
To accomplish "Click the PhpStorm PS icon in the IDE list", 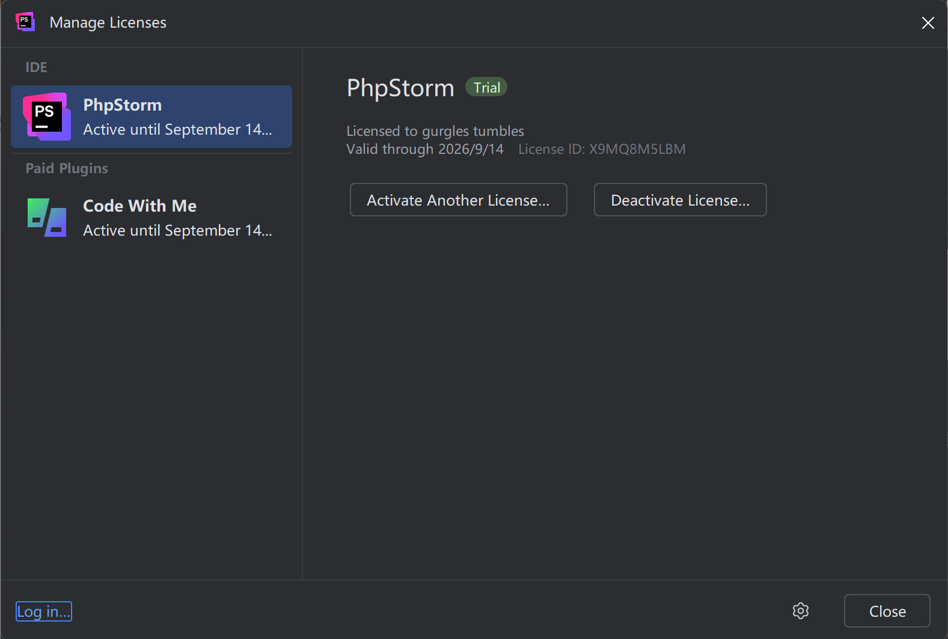I will tap(46, 117).
